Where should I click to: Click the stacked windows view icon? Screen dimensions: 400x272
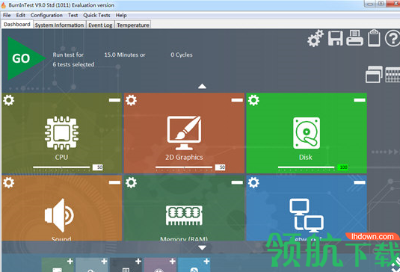pos(374,74)
